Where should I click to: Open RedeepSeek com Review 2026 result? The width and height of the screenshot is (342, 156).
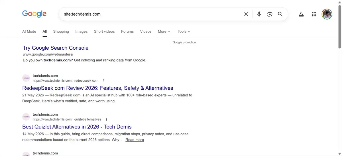coord(98,88)
